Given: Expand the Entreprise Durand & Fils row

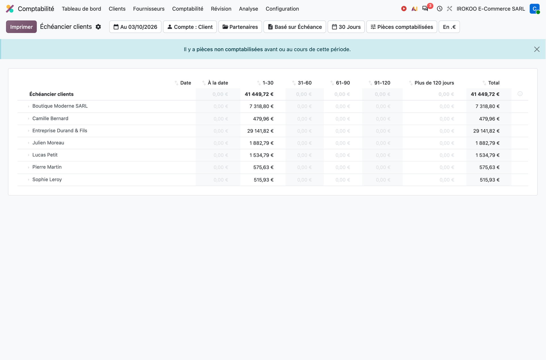Looking at the screenshot, I should [29, 131].
